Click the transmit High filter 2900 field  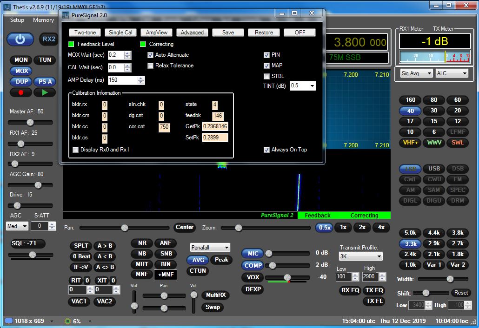coord(371,277)
